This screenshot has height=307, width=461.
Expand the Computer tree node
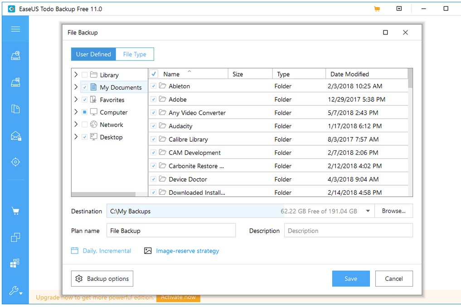(x=76, y=112)
